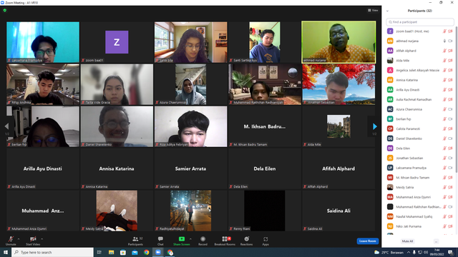Click the taskbar clock and date

[437, 252]
